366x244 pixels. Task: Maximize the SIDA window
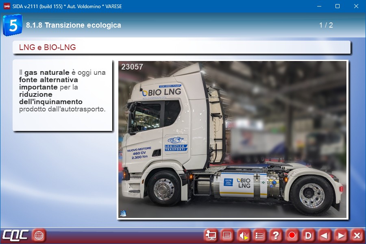tap(337, 6)
